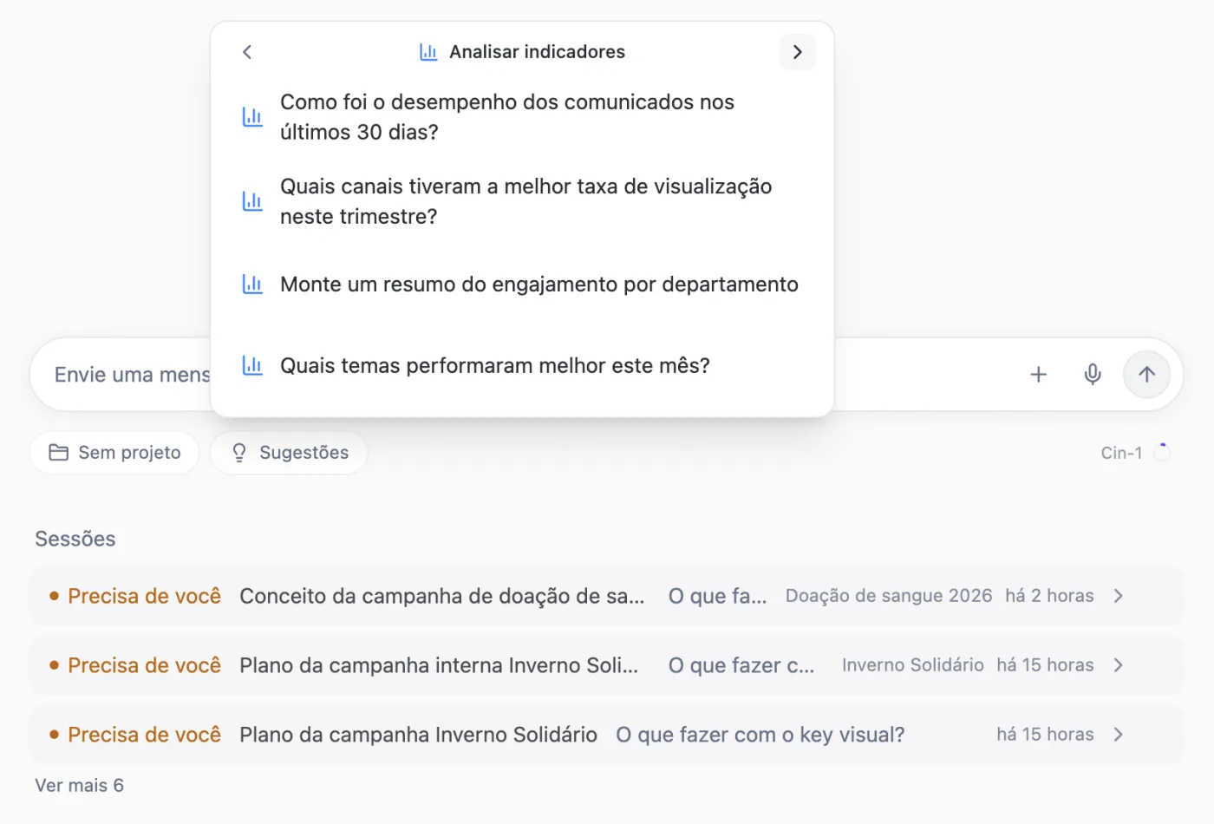The width and height of the screenshot is (1214, 824).
Task: Expand session 'Conceito da campanha de doação' with chevron
Action: pyautogui.click(x=1119, y=596)
